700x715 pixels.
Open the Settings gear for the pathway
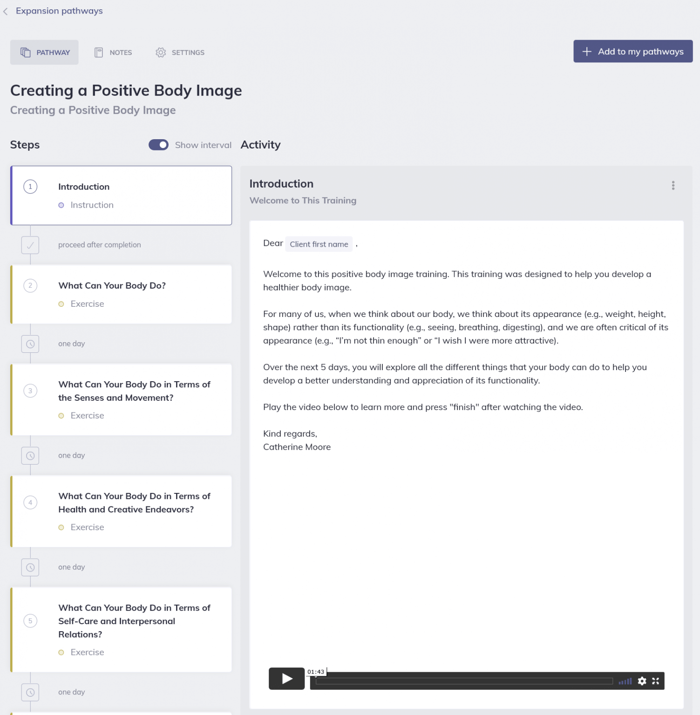[161, 52]
